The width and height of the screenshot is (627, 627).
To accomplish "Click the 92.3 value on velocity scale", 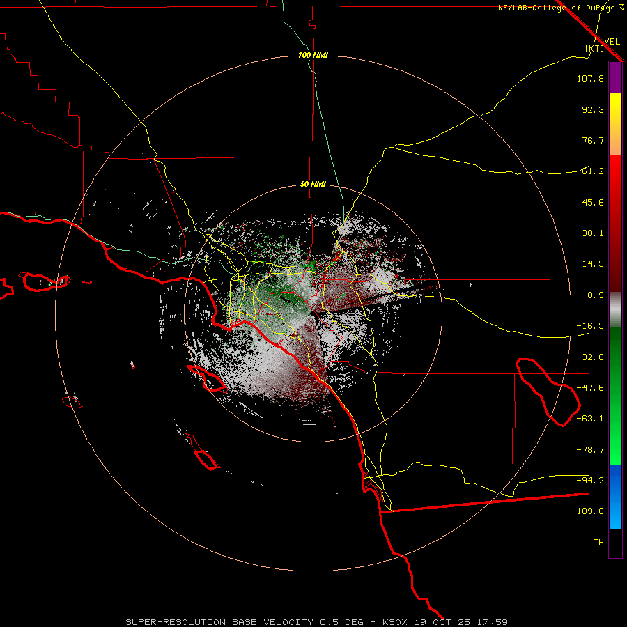I will (593, 109).
